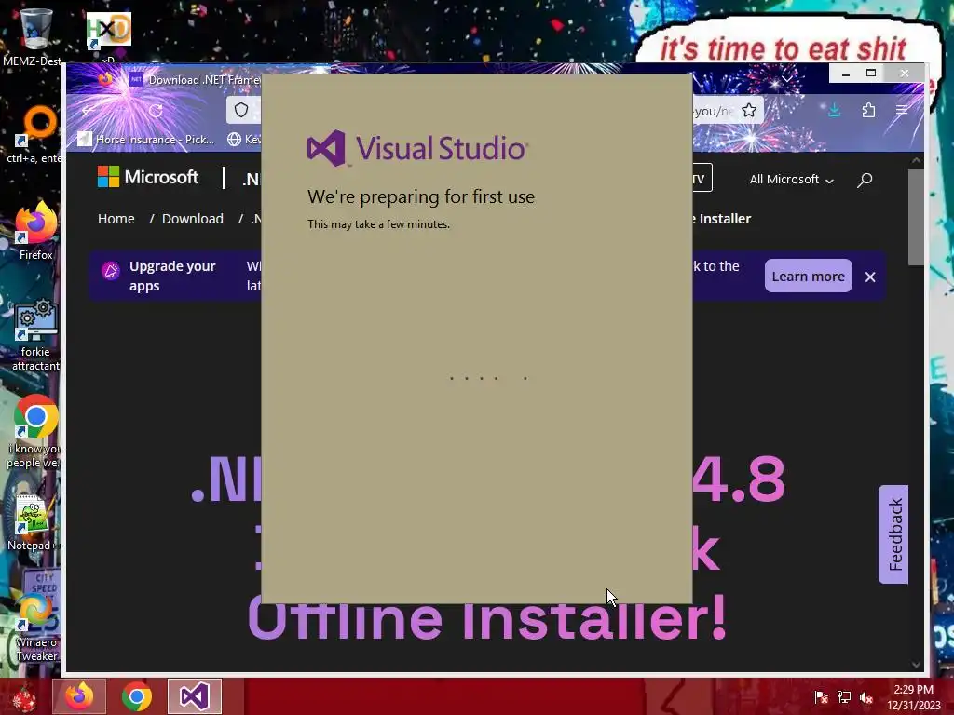Open the network icon in system tray
This screenshot has width=954, height=715.
(x=844, y=697)
